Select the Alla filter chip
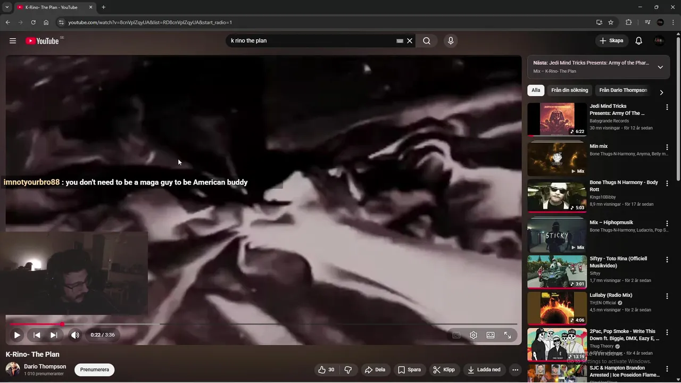The height and width of the screenshot is (383, 681). [536, 90]
